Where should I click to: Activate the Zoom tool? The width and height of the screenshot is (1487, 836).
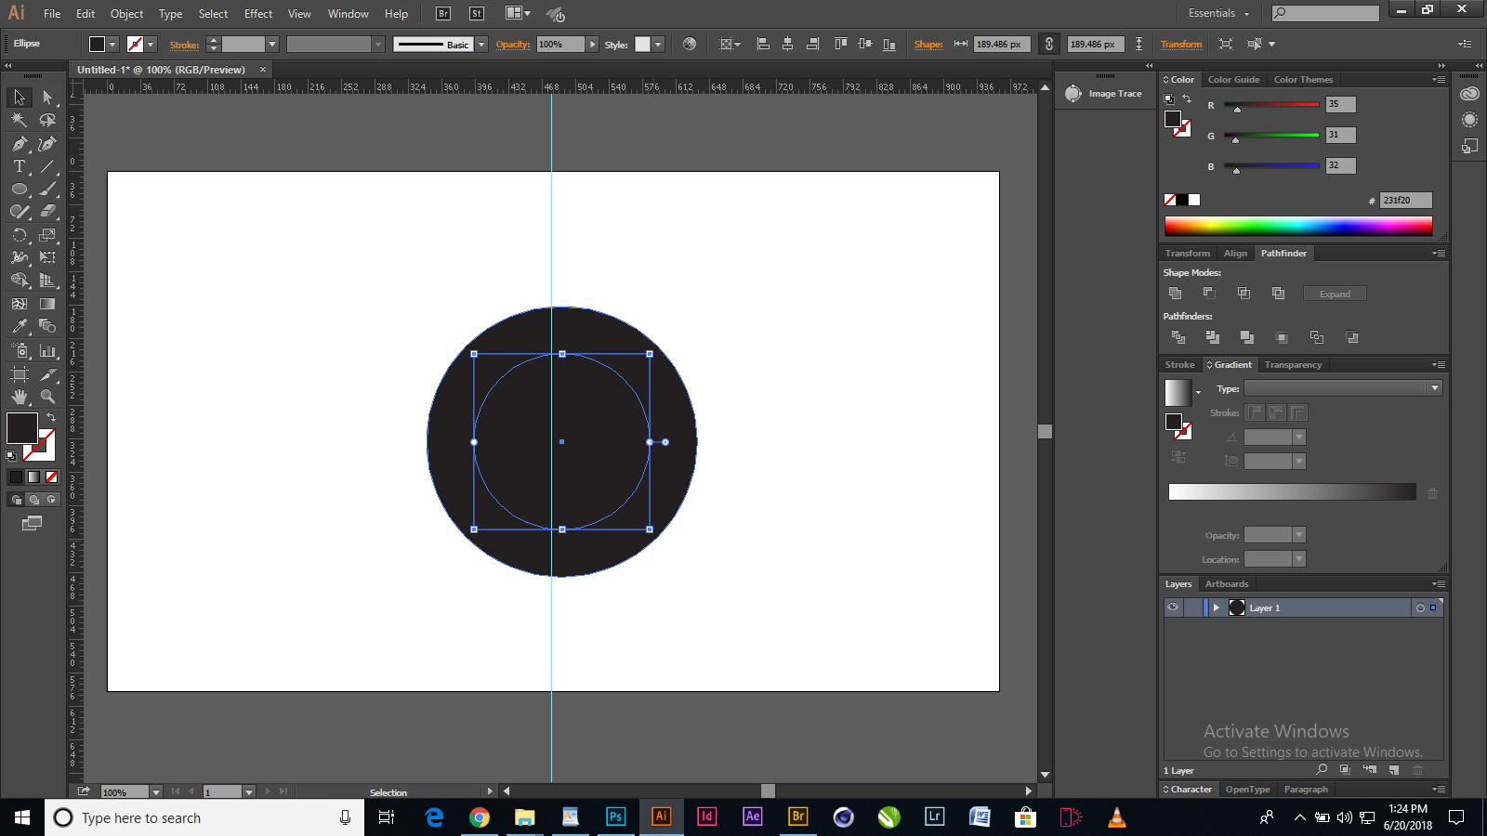click(48, 397)
